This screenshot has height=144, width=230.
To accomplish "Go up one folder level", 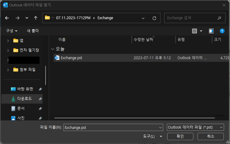I will [x=35, y=18].
